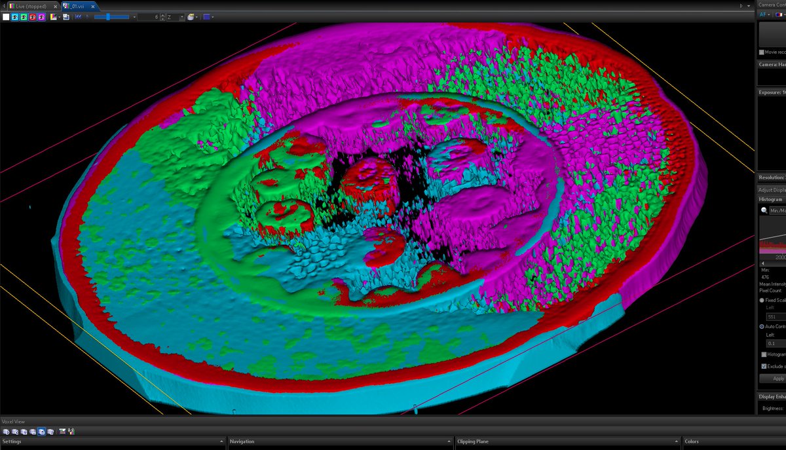Click the blue color swatch in toolbar
Image resolution: width=786 pixels, height=450 pixels.
(206, 17)
